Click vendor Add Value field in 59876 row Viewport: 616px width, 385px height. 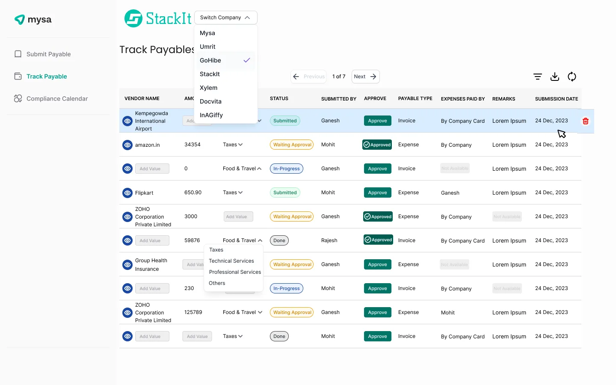coord(152,240)
